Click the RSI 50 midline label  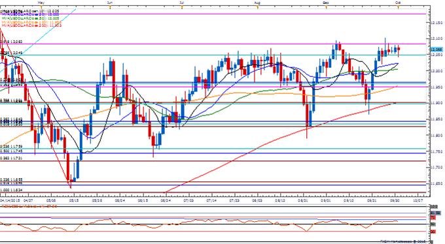pos(433,224)
